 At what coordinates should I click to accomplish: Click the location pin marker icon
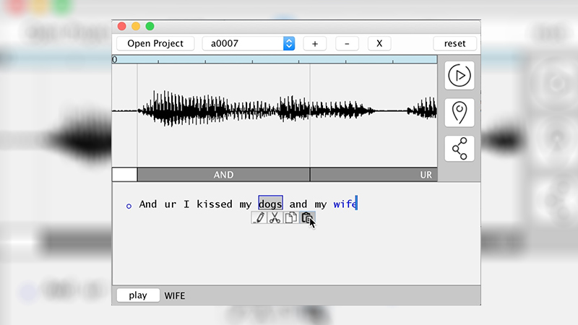[x=460, y=113]
